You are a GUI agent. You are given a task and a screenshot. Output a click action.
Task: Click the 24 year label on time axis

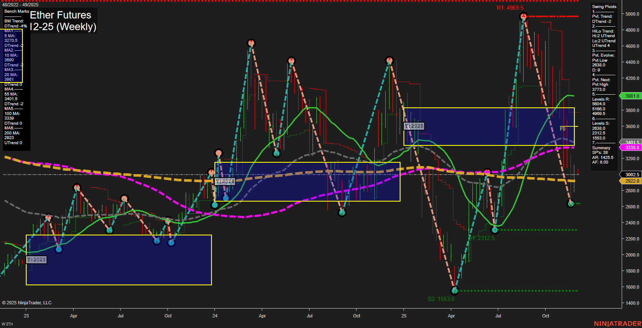[215, 316]
